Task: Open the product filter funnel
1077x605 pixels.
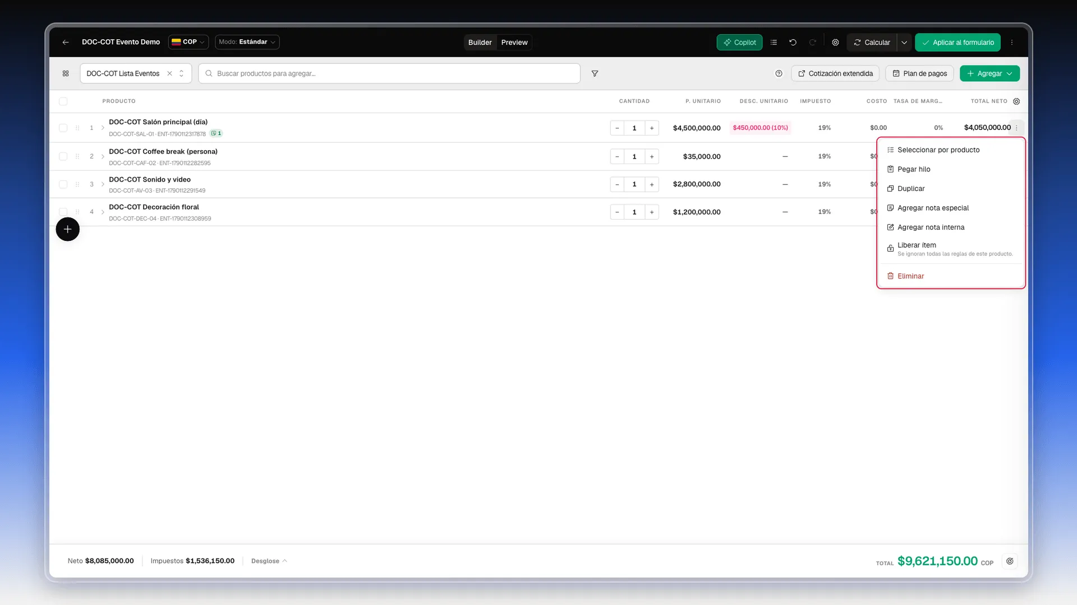Action: (x=595, y=73)
